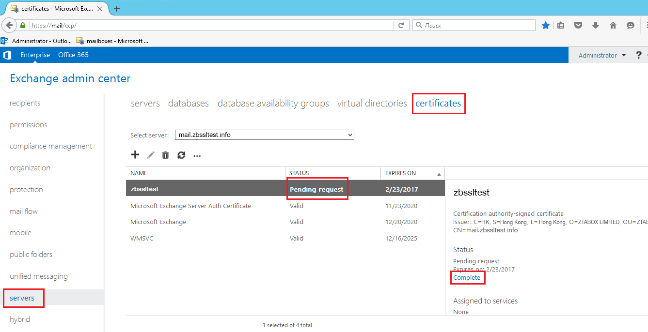This screenshot has height=332, width=648.
Task: Save the page to Pocket
Action: point(578,24)
